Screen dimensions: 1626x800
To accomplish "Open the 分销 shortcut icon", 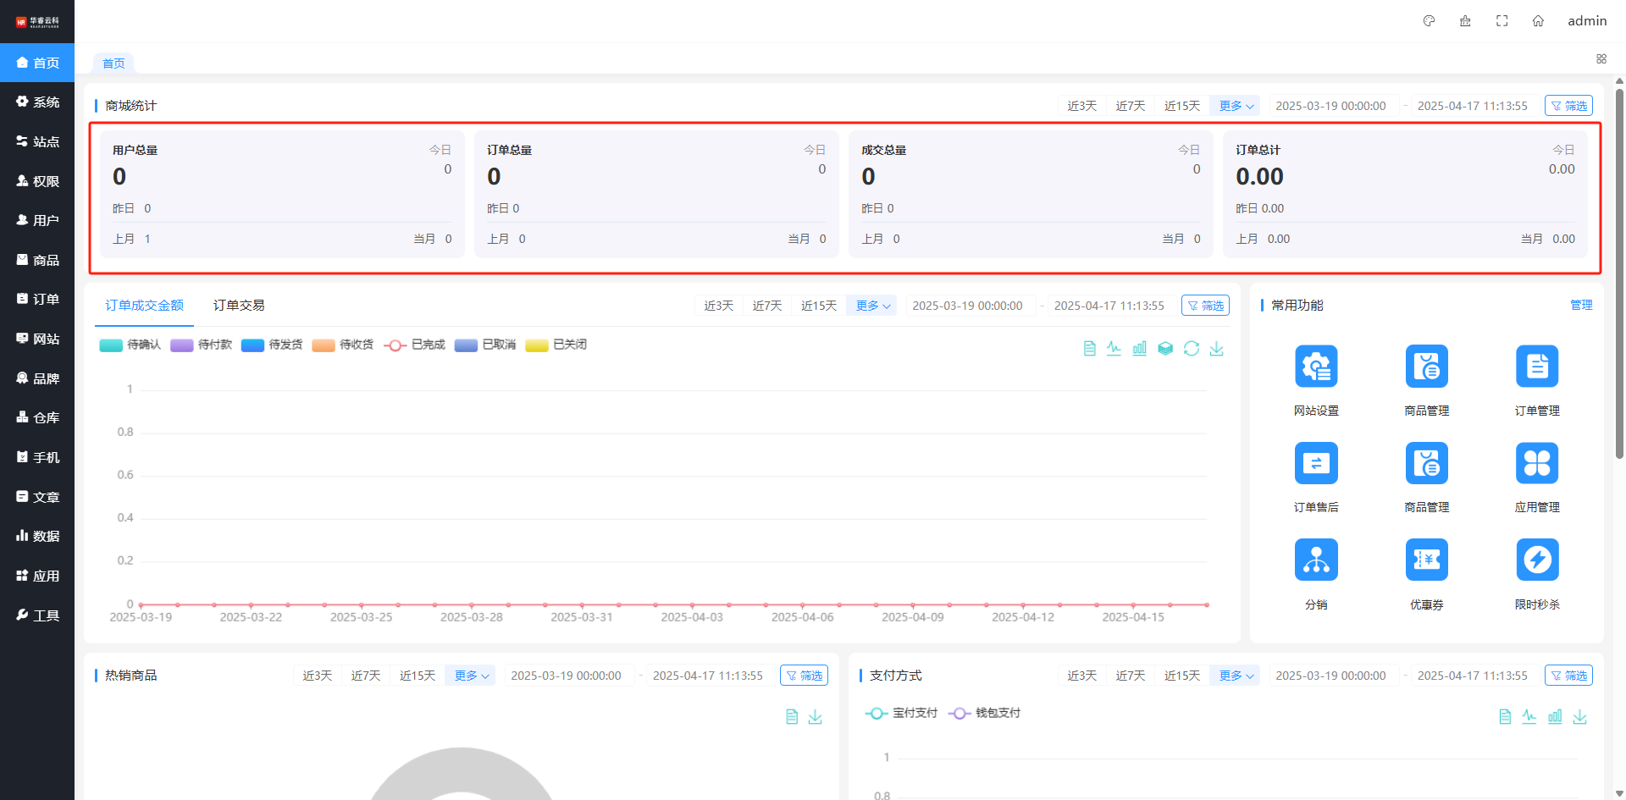I will 1316,560.
